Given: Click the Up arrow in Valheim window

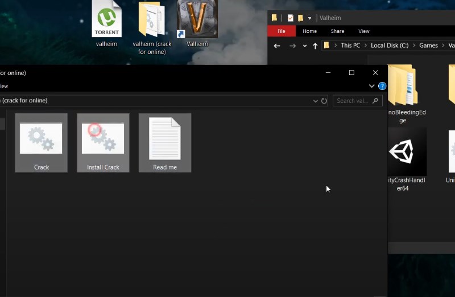Looking at the screenshot, I should [315, 46].
